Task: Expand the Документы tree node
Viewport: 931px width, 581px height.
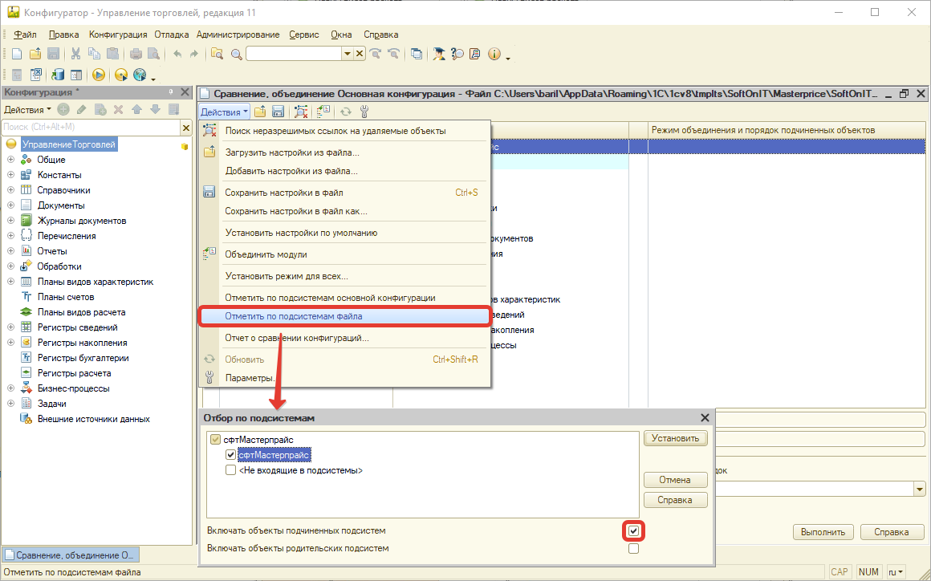Action: click(11, 205)
